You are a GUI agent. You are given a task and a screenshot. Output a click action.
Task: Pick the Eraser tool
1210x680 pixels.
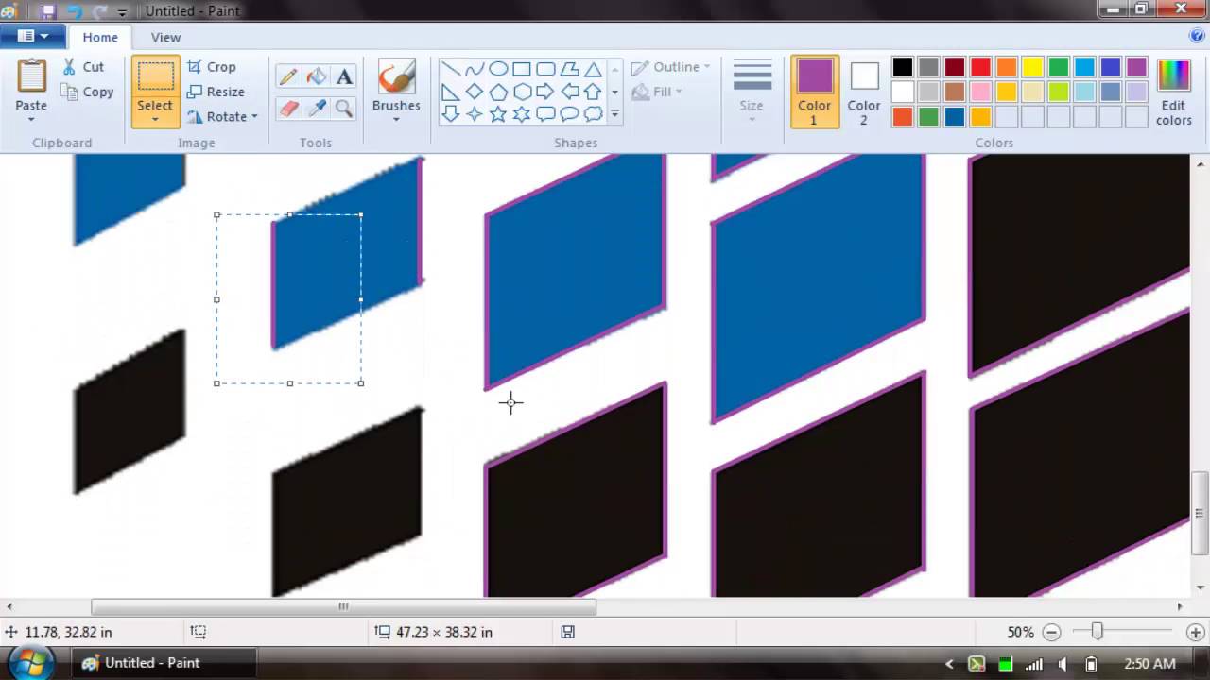[x=288, y=108]
